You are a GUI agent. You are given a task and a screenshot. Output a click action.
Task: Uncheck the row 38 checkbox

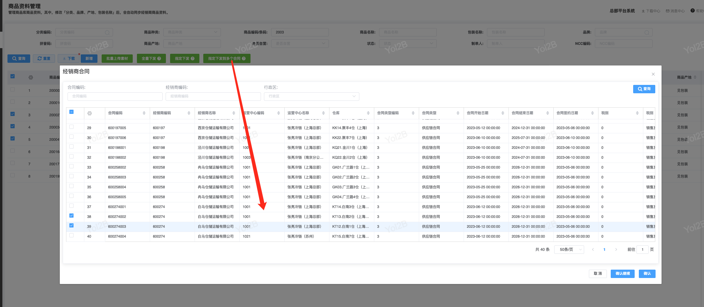(x=71, y=216)
